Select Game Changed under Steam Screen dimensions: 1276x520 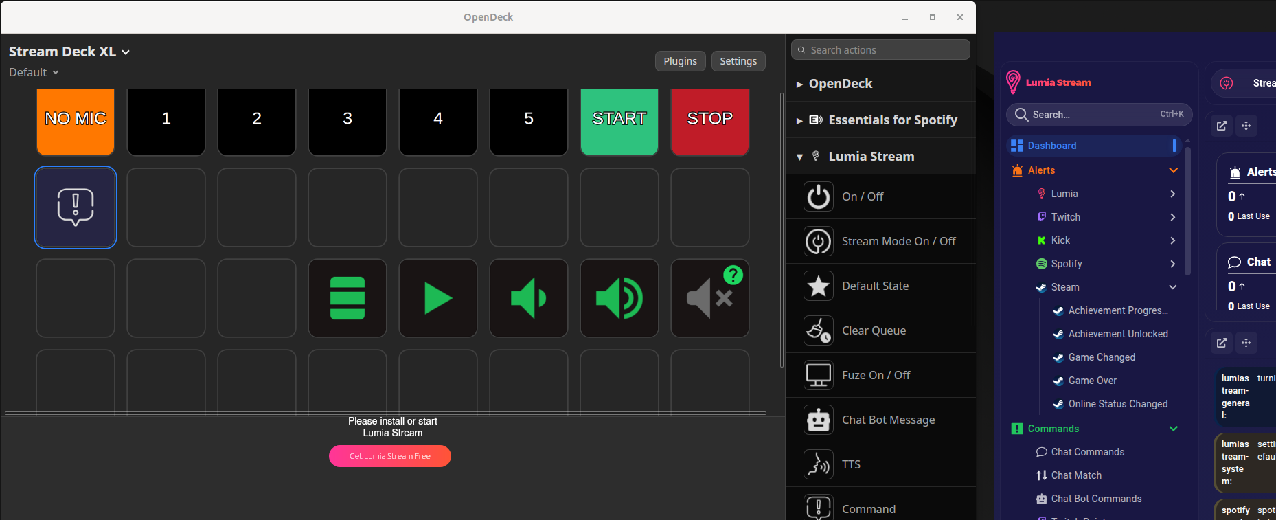1102,357
